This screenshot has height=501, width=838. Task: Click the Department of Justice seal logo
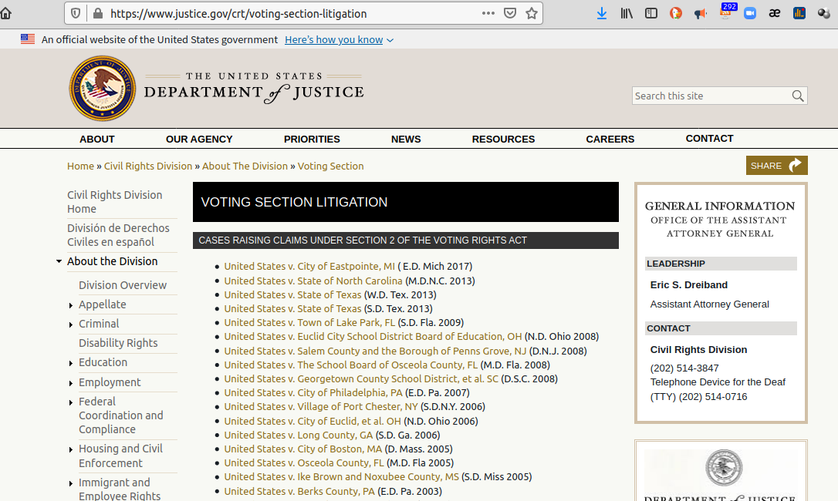click(x=103, y=88)
